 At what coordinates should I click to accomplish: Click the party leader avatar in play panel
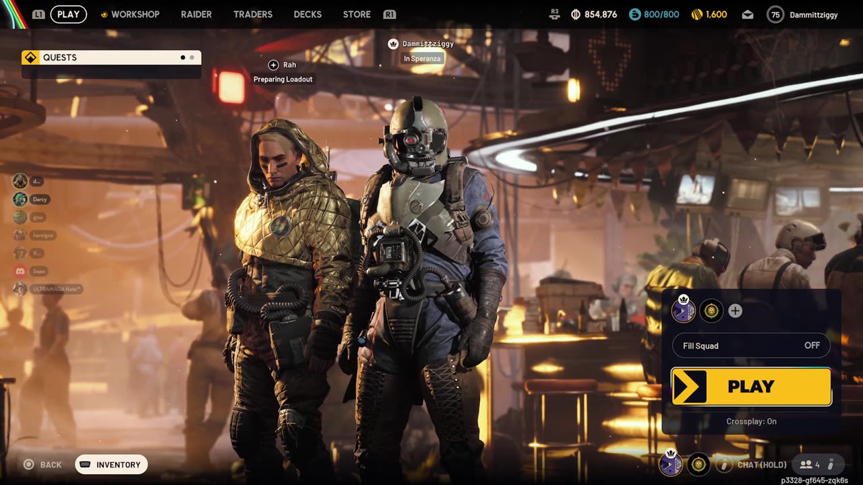(x=683, y=311)
